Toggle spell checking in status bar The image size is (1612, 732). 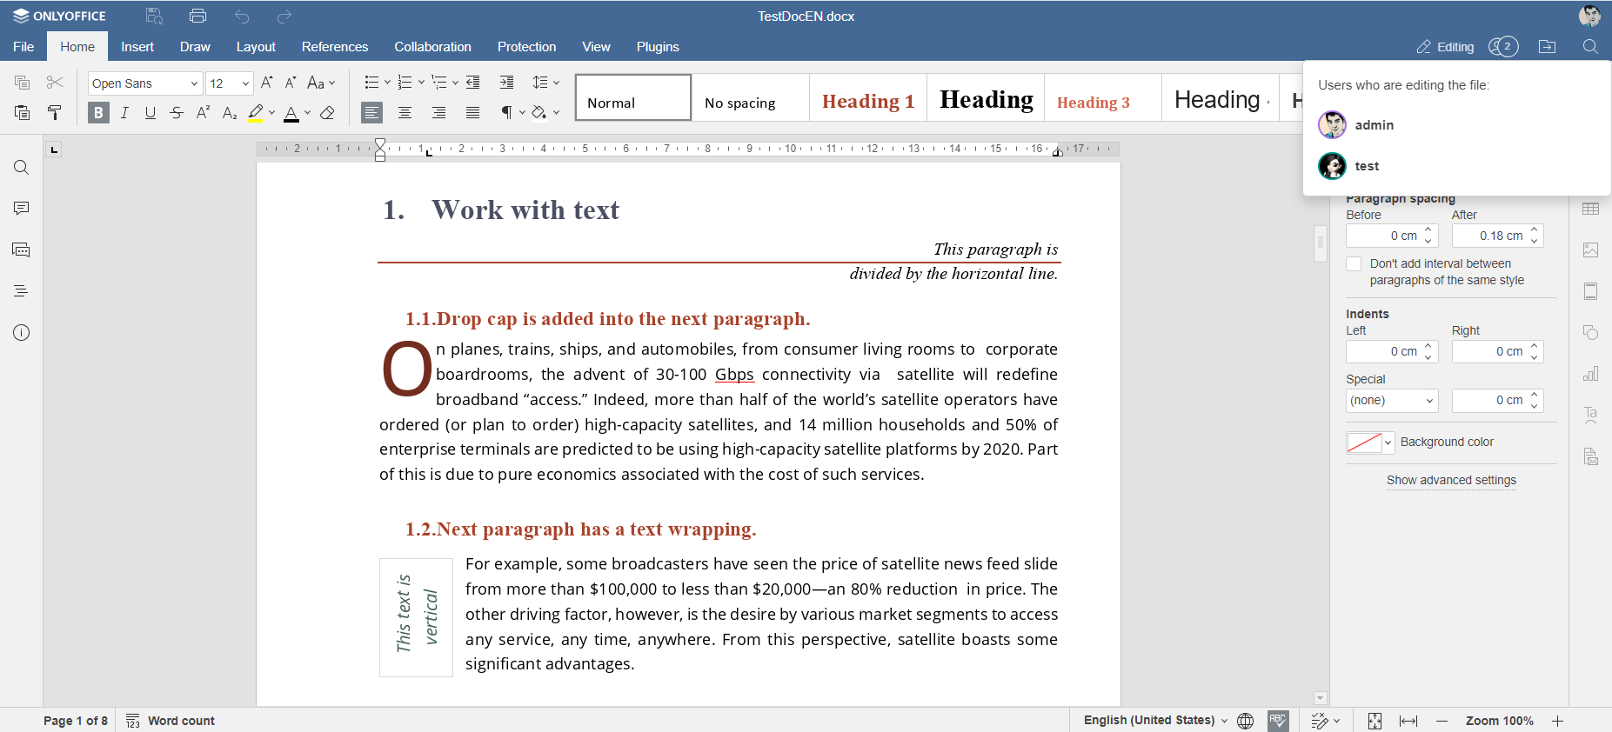pyautogui.click(x=1277, y=721)
